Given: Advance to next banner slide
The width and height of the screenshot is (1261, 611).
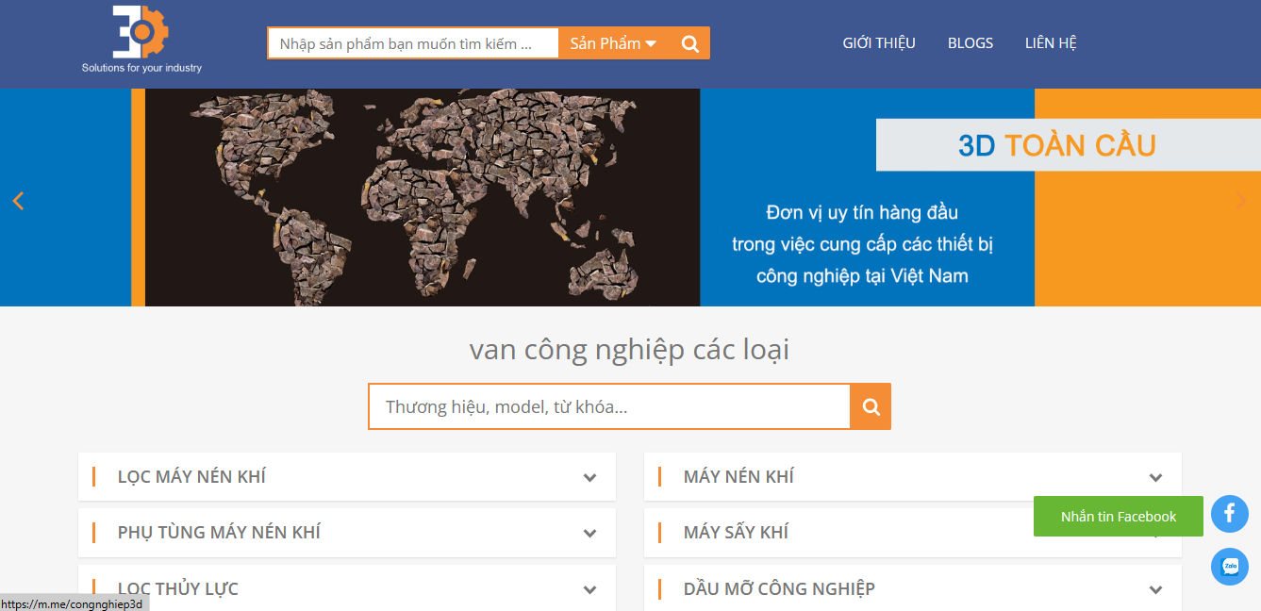Looking at the screenshot, I should point(1240,201).
